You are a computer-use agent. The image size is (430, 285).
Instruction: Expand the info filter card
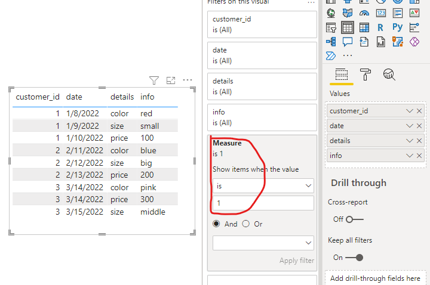262,117
